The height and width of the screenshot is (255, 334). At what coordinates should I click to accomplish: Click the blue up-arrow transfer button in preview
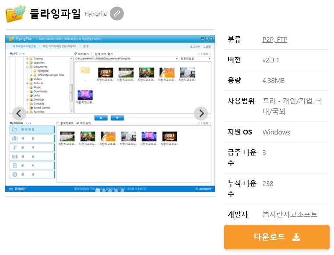[x=101, y=118]
